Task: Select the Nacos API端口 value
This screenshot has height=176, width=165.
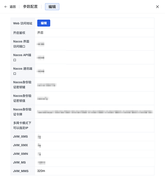Action: (40, 58)
